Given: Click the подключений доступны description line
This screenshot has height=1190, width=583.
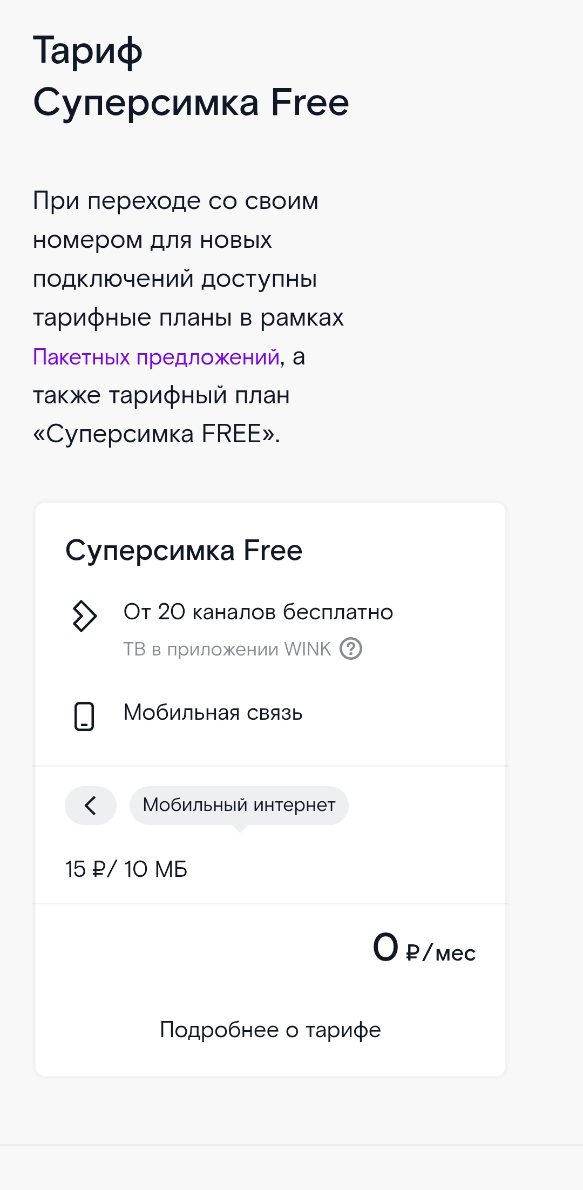Looking at the screenshot, I should [x=175, y=279].
